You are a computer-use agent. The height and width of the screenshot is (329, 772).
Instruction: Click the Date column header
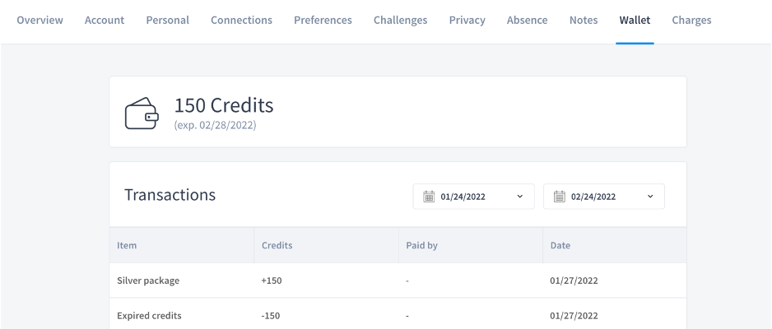(560, 245)
